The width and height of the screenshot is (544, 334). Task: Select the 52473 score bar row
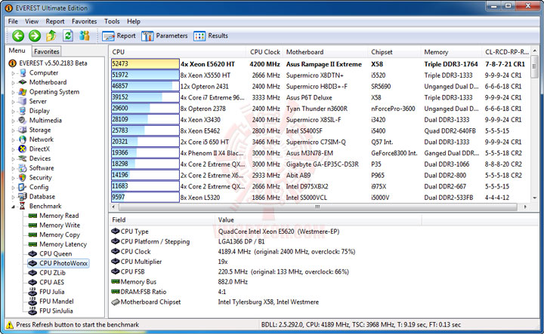(x=145, y=64)
